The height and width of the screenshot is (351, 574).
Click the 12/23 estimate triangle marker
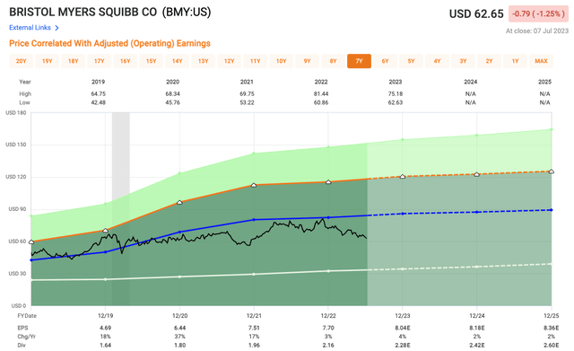pyautogui.click(x=403, y=177)
